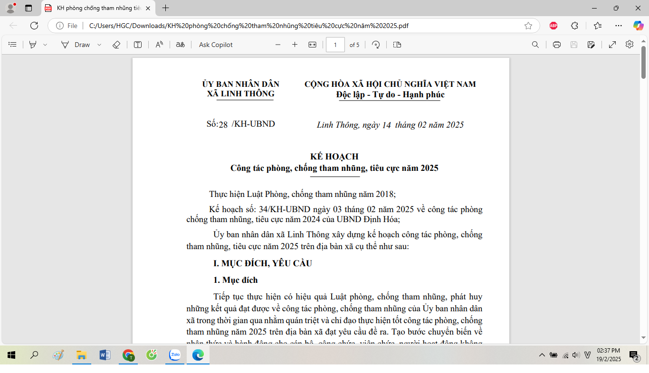Open the PDF settings gear

tap(630, 44)
